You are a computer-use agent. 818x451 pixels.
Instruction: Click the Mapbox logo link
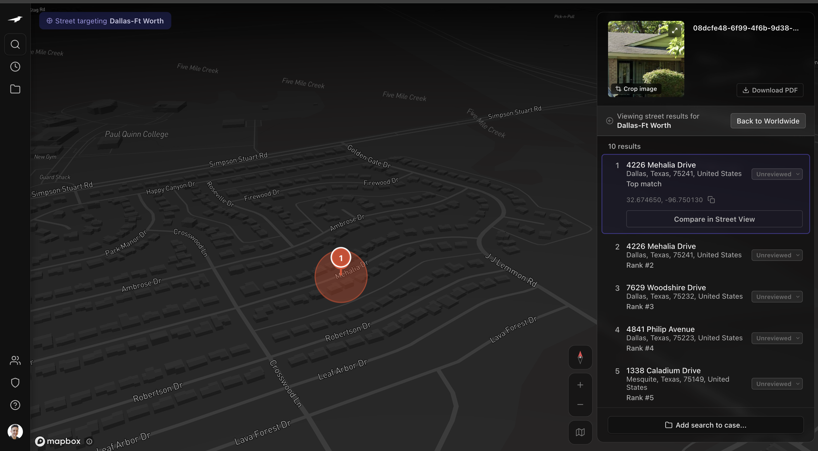click(x=58, y=441)
